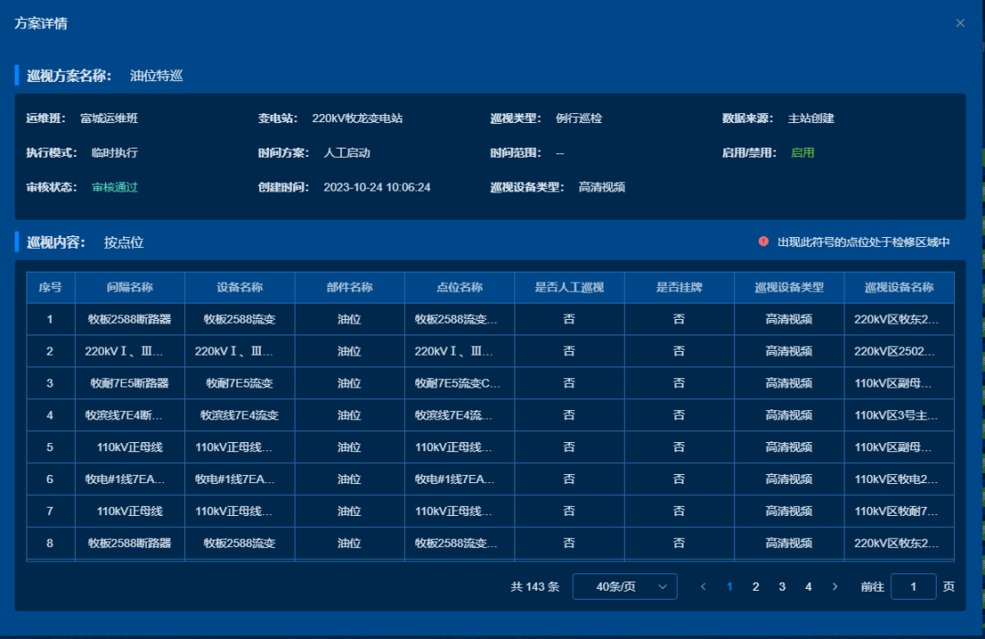Select row 3 牧耐7E5流变 device cell
Screen dimensions: 985x639
240,383
